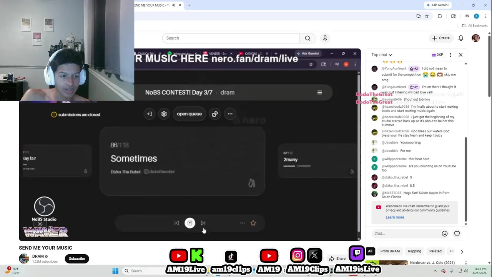Subscribe to the DRAM channel

(77, 259)
